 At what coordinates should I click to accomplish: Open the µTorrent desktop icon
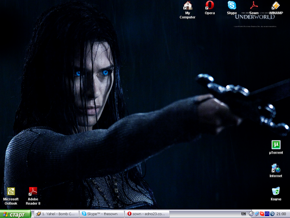coord(276,147)
